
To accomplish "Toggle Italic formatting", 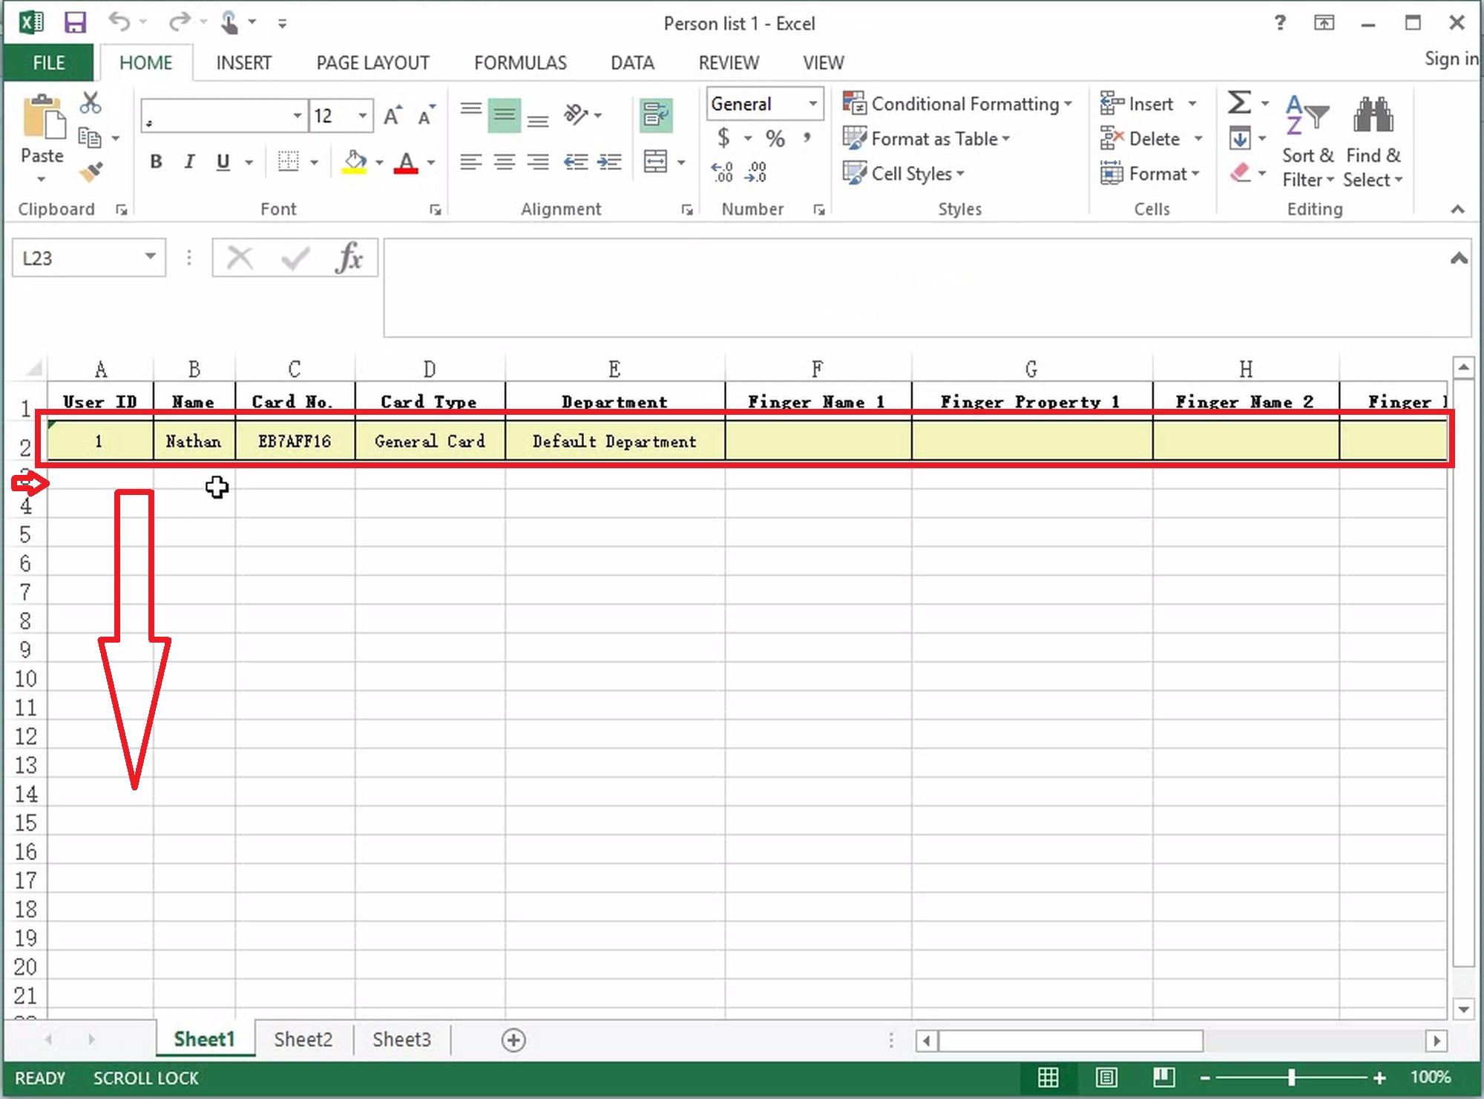I will coord(189,162).
